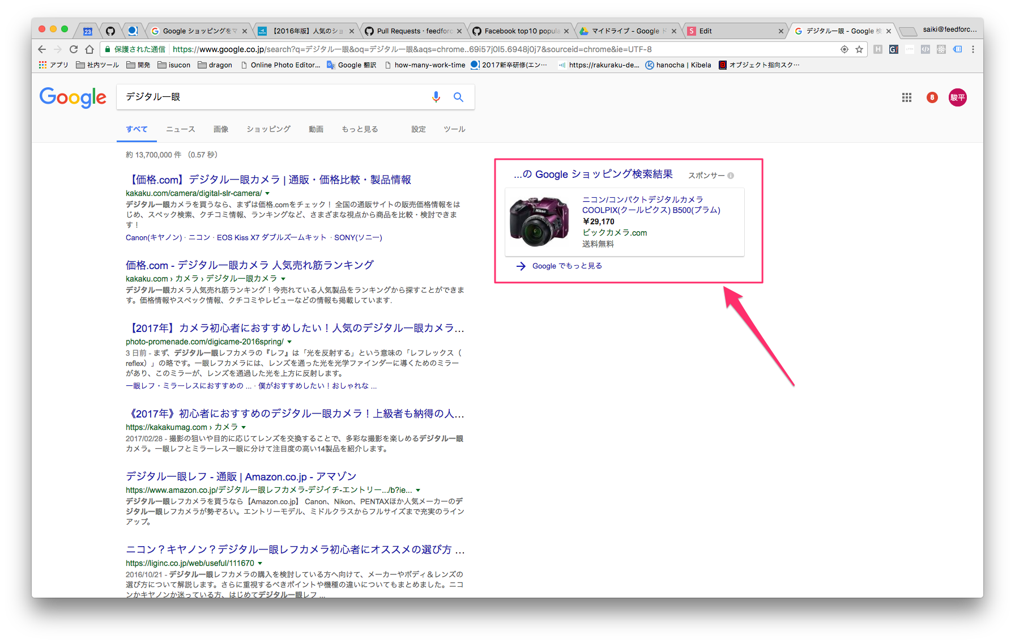Go to the browser home page
1015x643 pixels.
[x=89, y=49]
